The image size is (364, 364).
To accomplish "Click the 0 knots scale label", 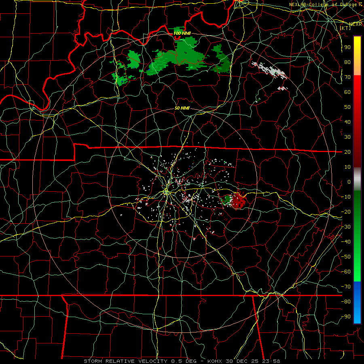I will (x=349, y=182).
